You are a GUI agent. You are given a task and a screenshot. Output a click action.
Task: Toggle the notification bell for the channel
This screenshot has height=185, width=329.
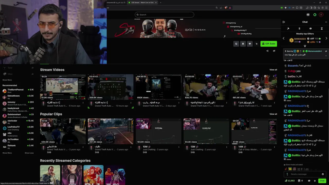(x=243, y=44)
